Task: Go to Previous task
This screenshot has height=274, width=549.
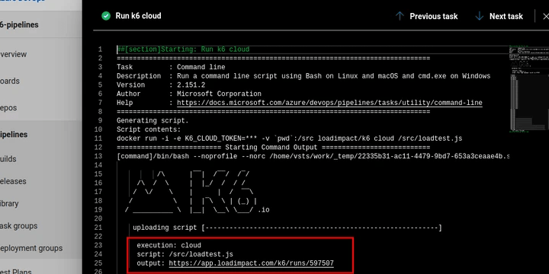Action: tap(433, 17)
